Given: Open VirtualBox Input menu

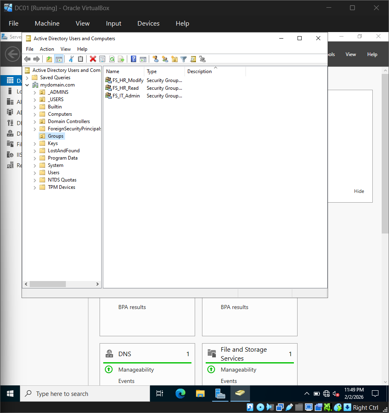Looking at the screenshot, I should (x=113, y=24).
